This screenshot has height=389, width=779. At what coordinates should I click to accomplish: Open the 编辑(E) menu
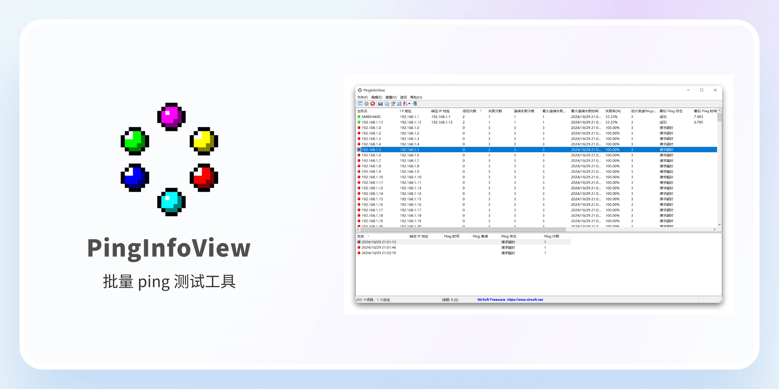[x=377, y=97]
